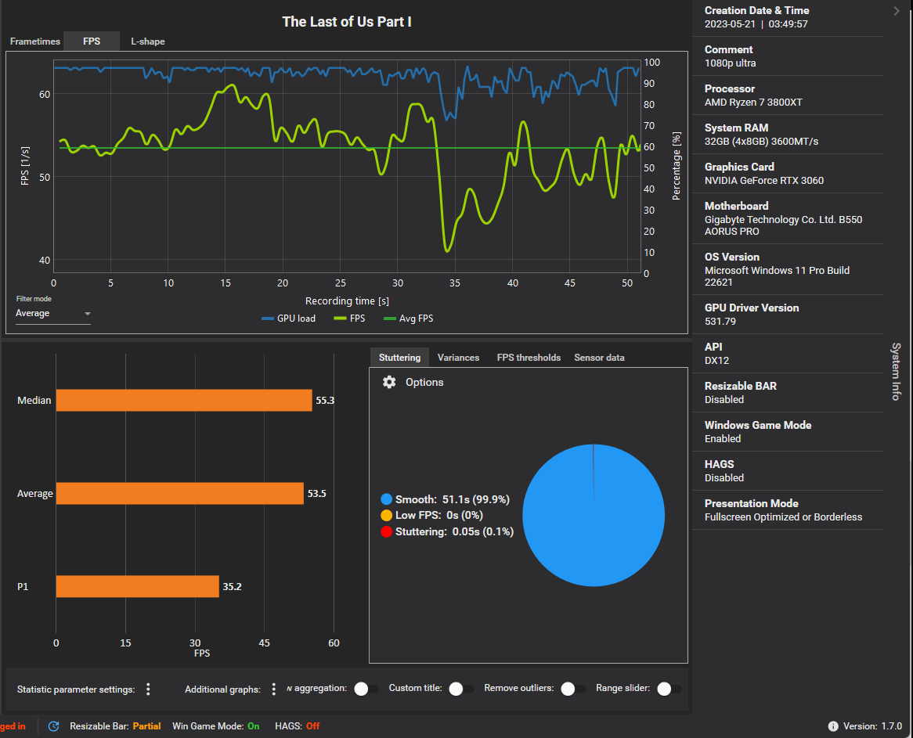Image resolution: width=913 pixels, height=738 pixels.
Task: Enable the Remove outliers toggle
Action: (x=572, y=689)
